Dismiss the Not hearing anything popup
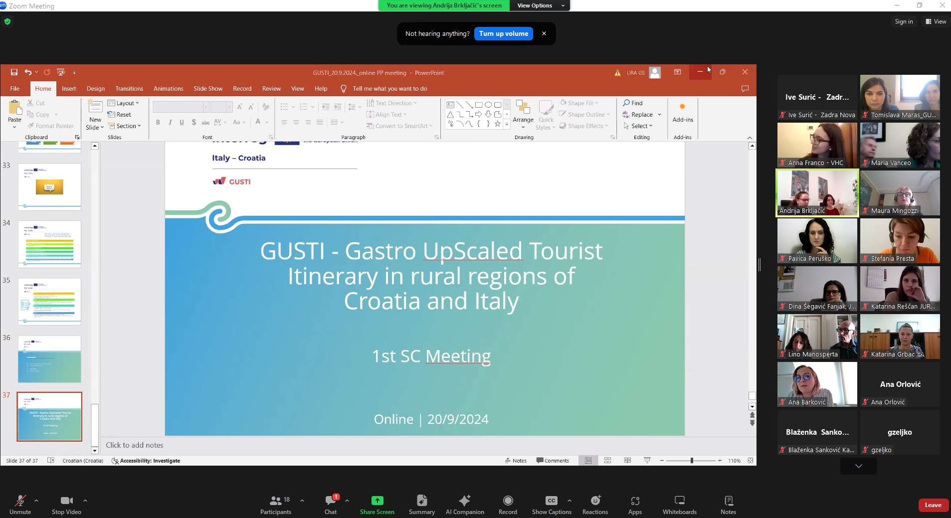The width and height of the screenshot is (951, 518). pos(544,34)
